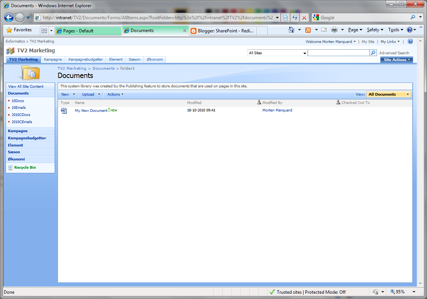Click the My Site link
Screen dimensions: 427x299
point(368,42)
